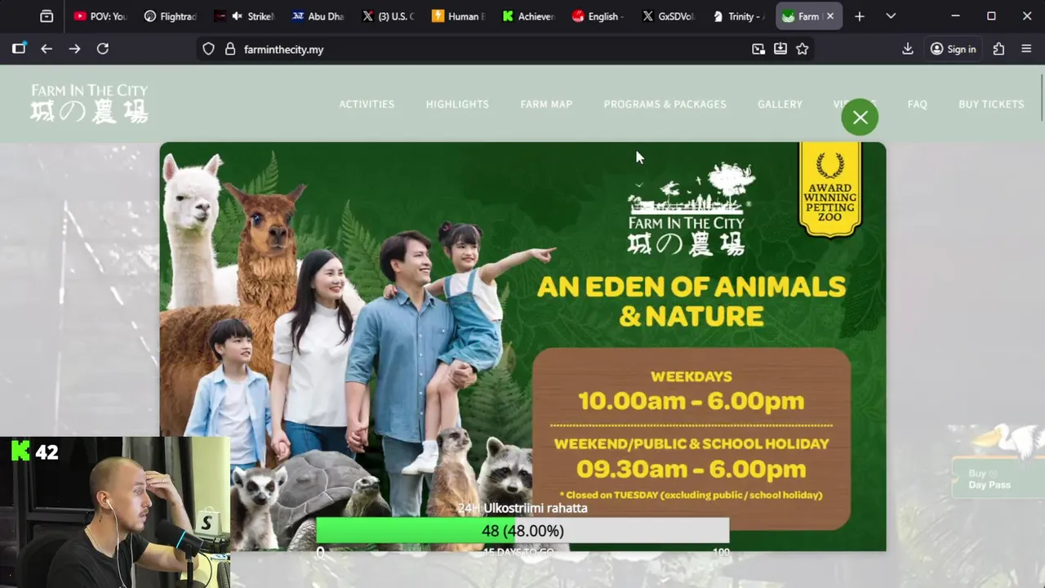Switch to the POV YouTube tab

point(100,16)
